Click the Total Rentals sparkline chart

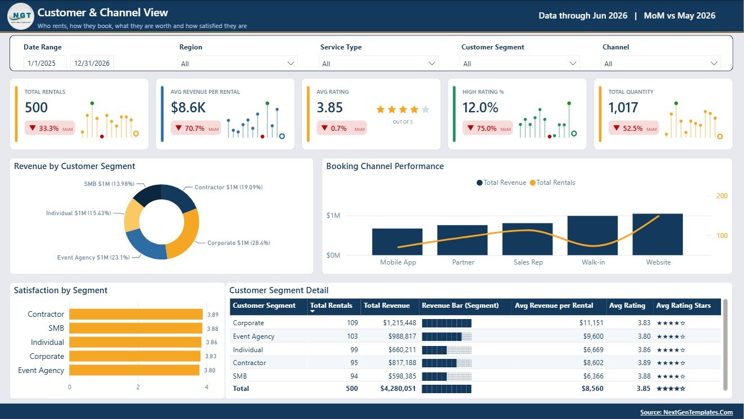pos(109,120)
